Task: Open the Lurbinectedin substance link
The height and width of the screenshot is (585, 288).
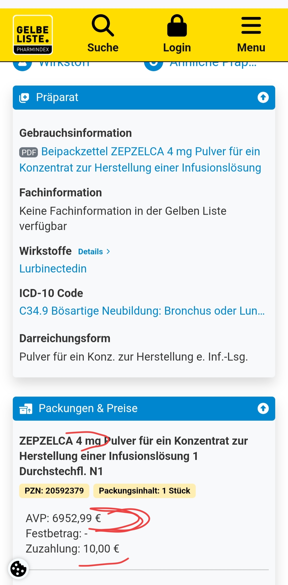Action: click(x=53, y=269)
